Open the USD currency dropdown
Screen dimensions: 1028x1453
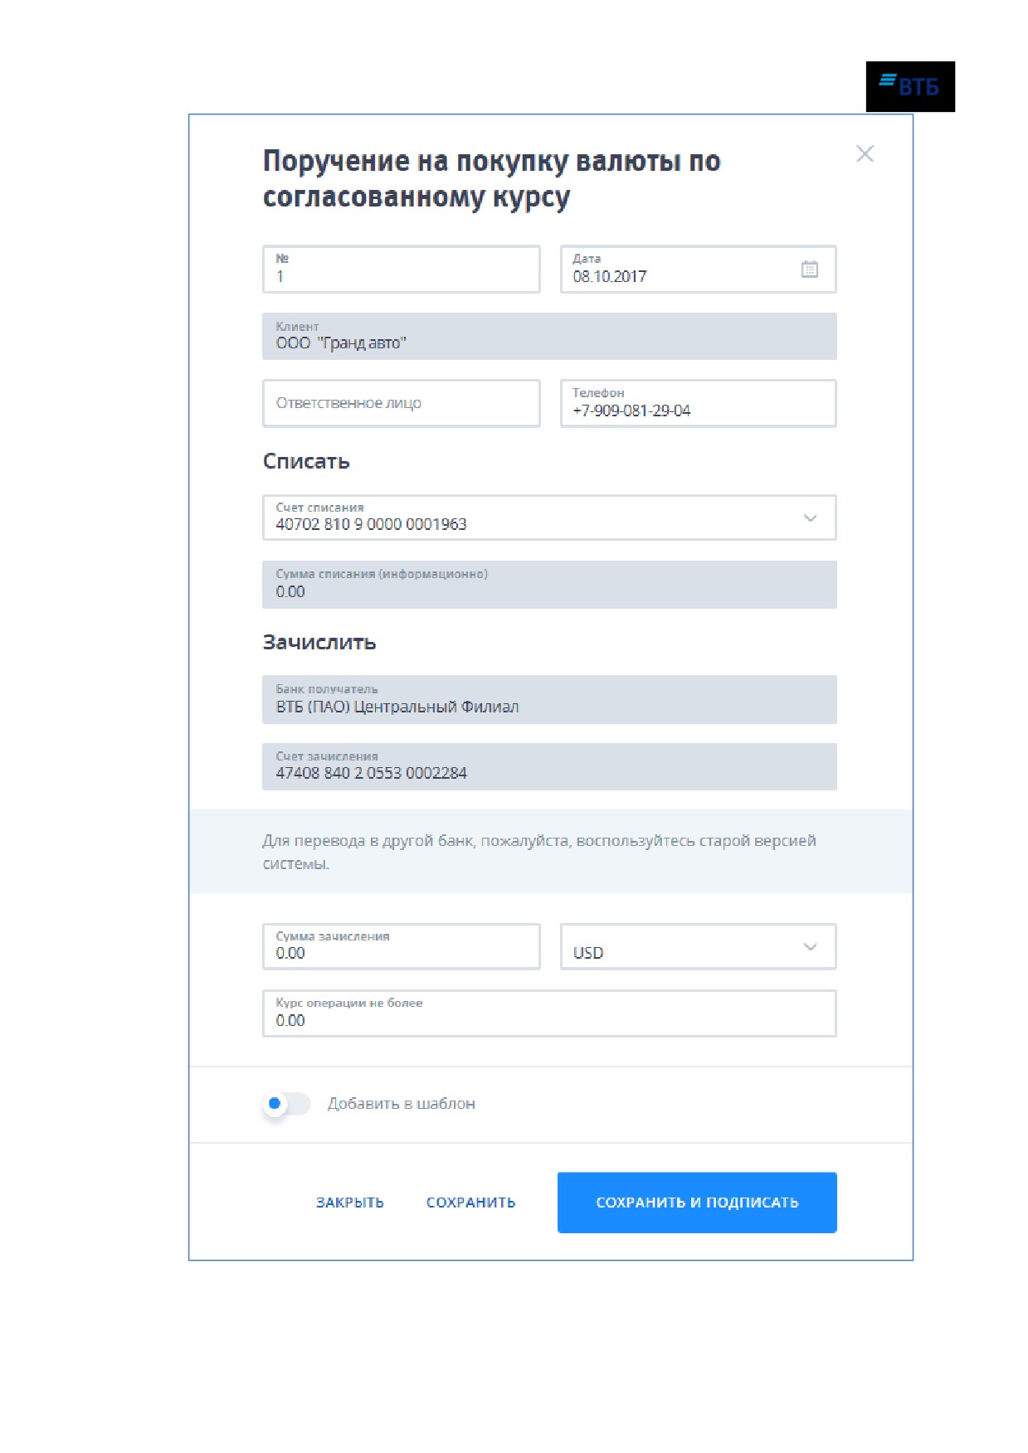point(698,946)
